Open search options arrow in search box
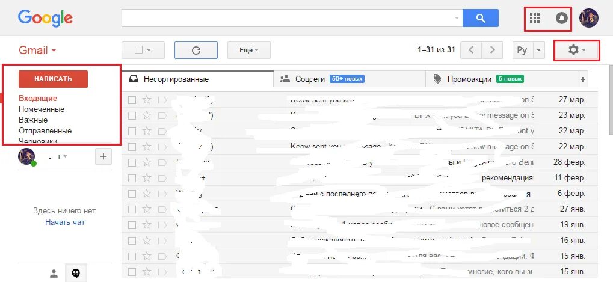Image resolution: width=613 pixels, height=282 pixels. [457, 18]
